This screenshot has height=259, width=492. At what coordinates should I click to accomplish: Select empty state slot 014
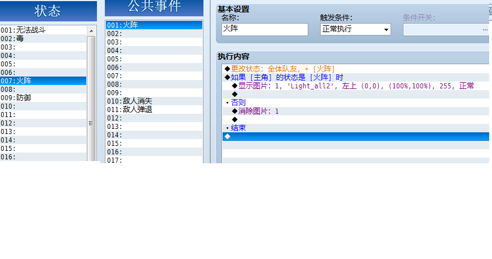43,140
